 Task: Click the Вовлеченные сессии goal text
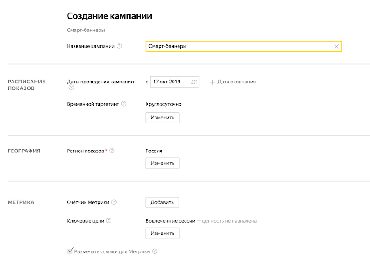pyautogui.click(x=170, y=221)
